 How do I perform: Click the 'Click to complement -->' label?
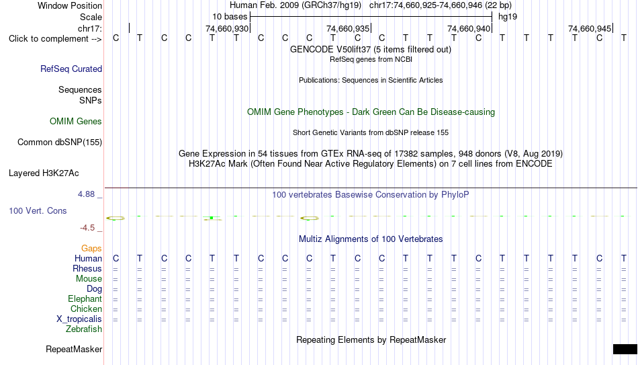(x=55, y=39)
